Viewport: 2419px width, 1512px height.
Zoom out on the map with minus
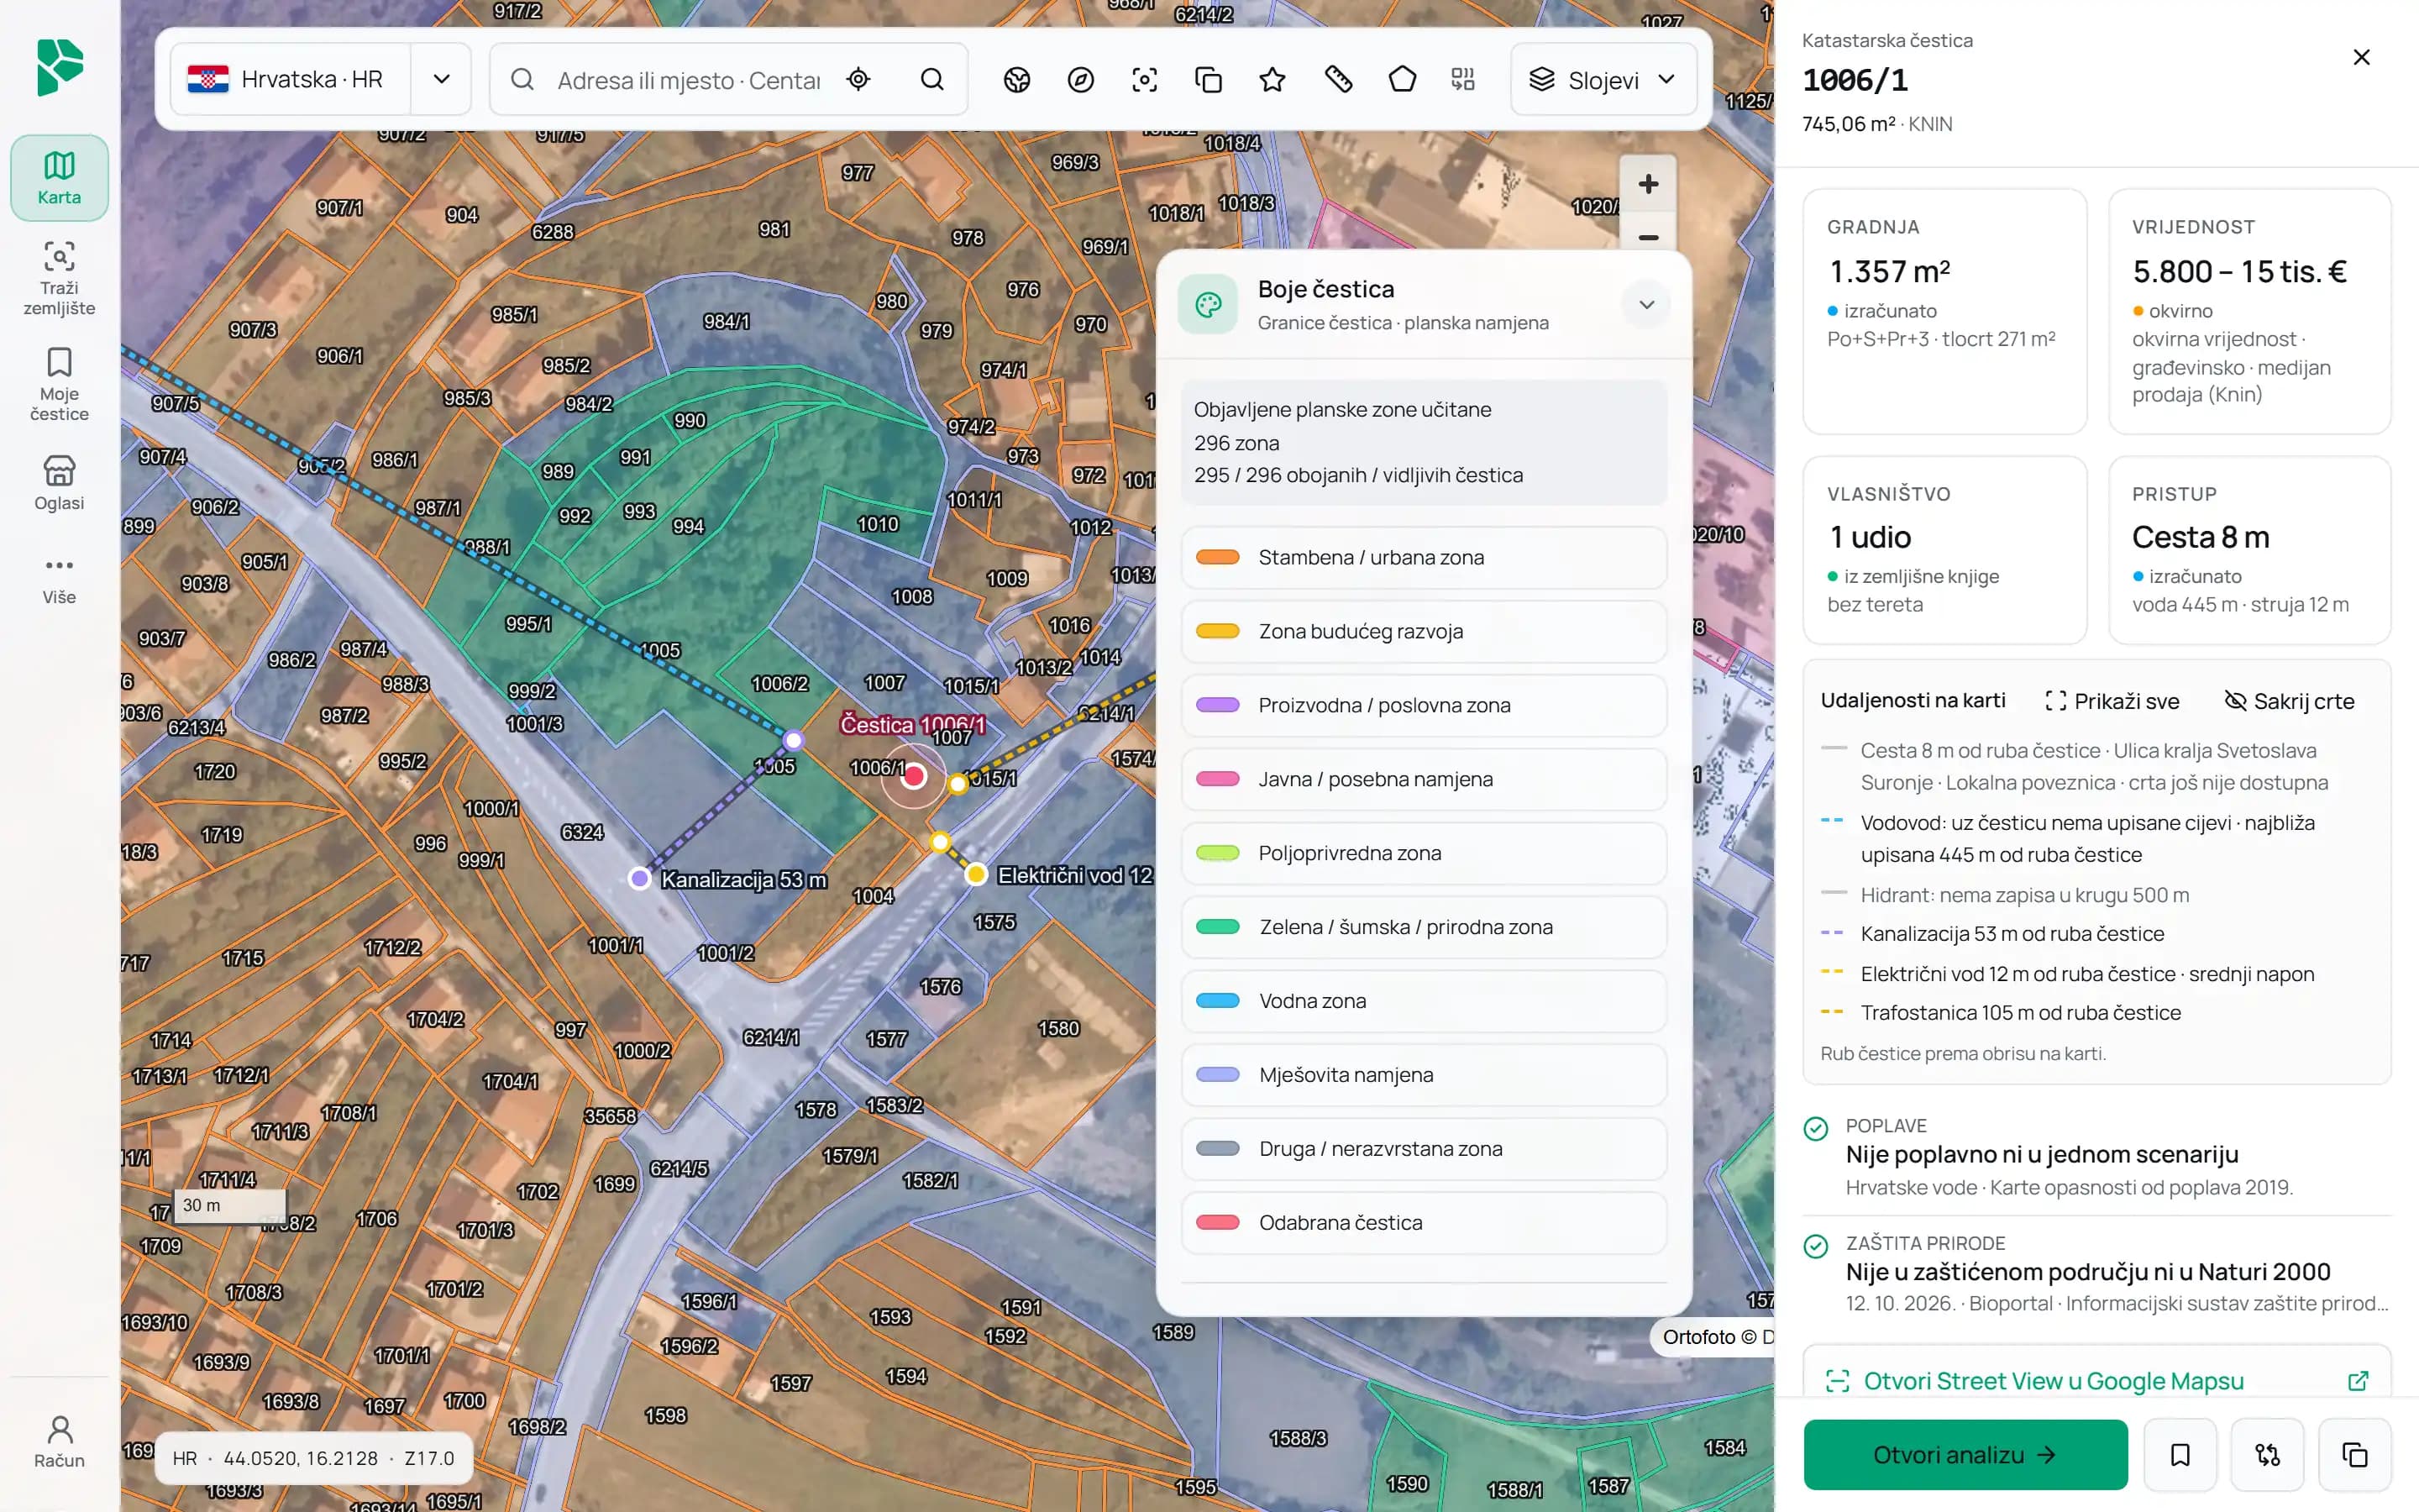pyautogui.click(x=1648, y=236)
